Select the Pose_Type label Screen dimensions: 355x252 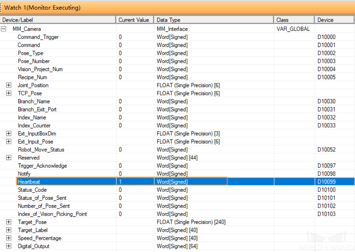[x=31, y=53]
